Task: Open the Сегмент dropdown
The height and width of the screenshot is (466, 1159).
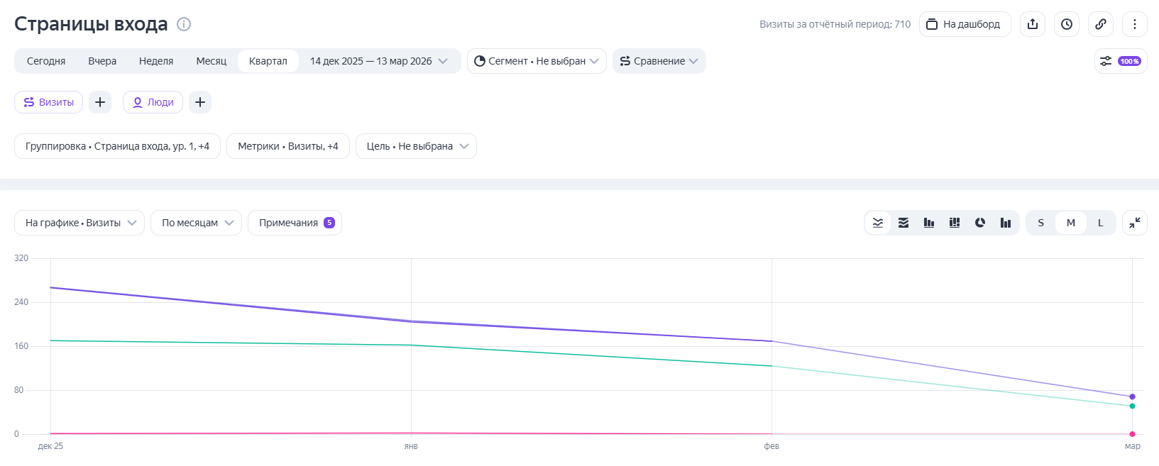Action: [x=537, y=61]
